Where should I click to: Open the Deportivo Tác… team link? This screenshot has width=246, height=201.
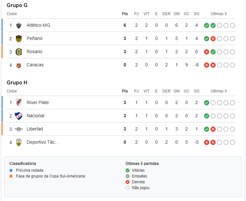click(x=43, y=142)
